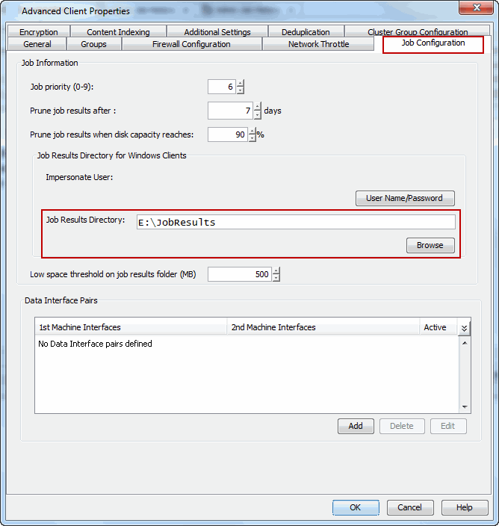Screen dimensions: 499x526
Task: Open the Content Indexing tab
Action: tap(118, 32)
